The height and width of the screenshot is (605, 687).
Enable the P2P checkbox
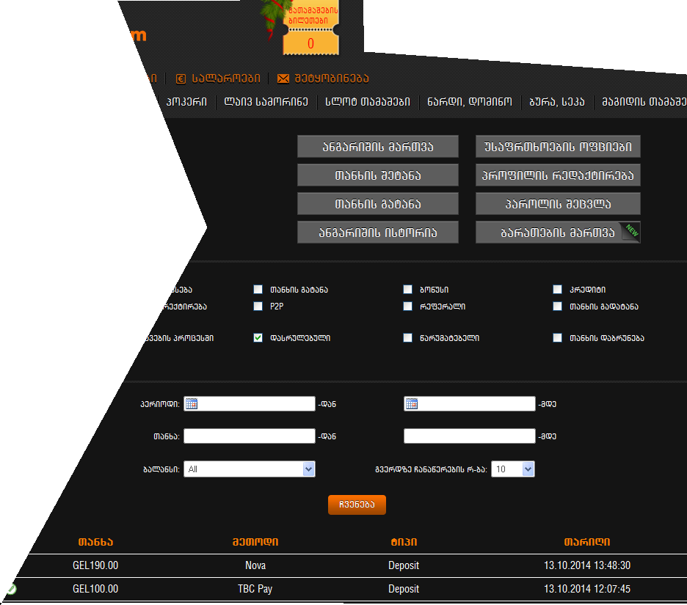(x=258, y=306)
